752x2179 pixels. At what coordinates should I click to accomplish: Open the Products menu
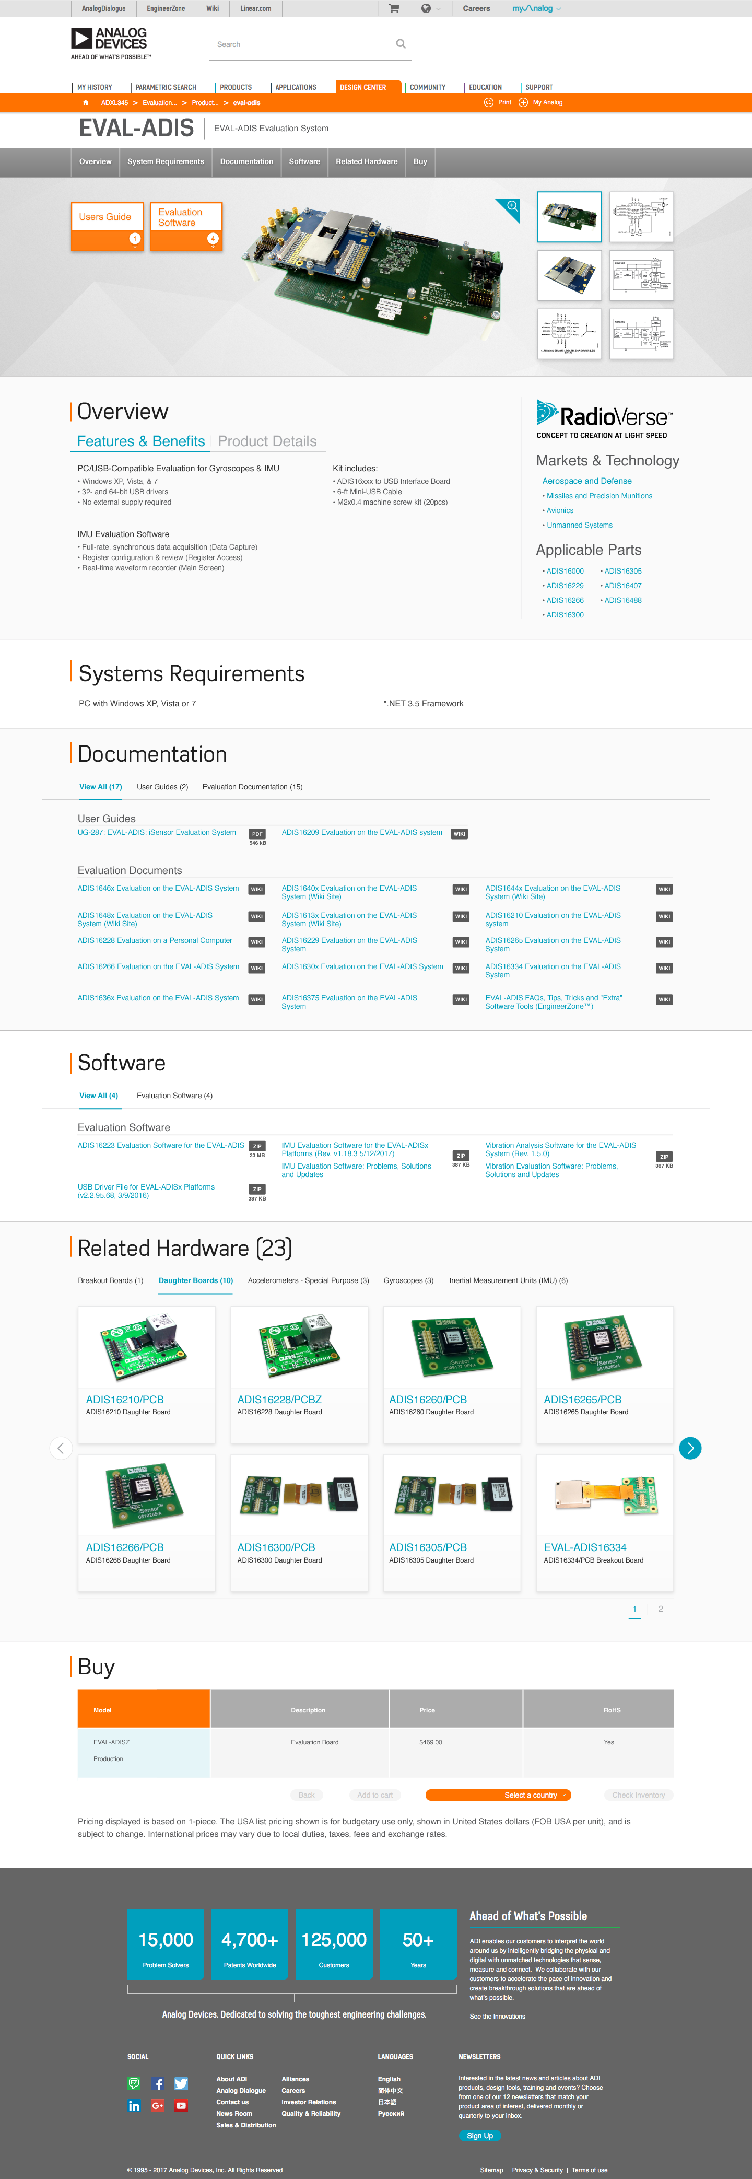click(235, 87)
